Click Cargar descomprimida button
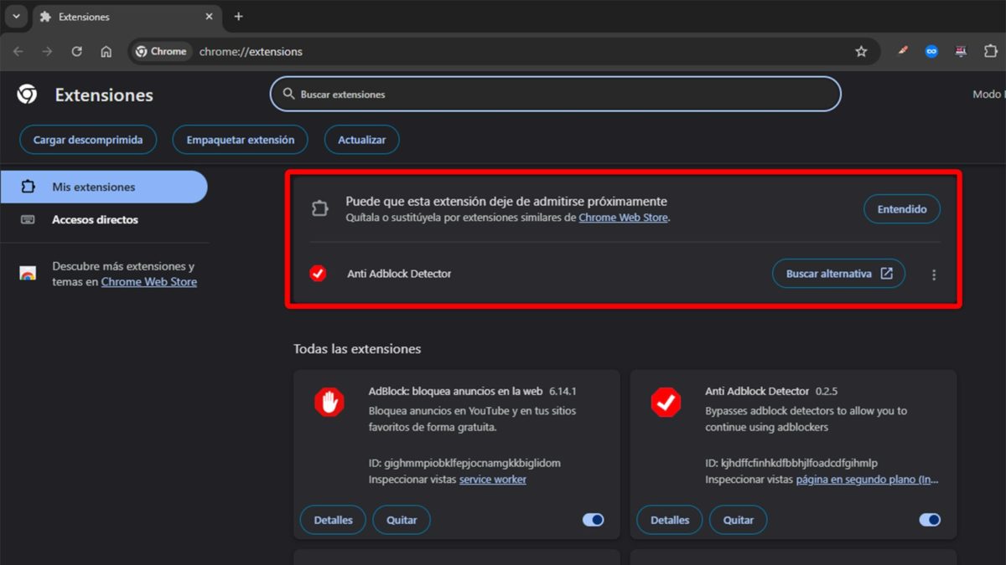 88,140
